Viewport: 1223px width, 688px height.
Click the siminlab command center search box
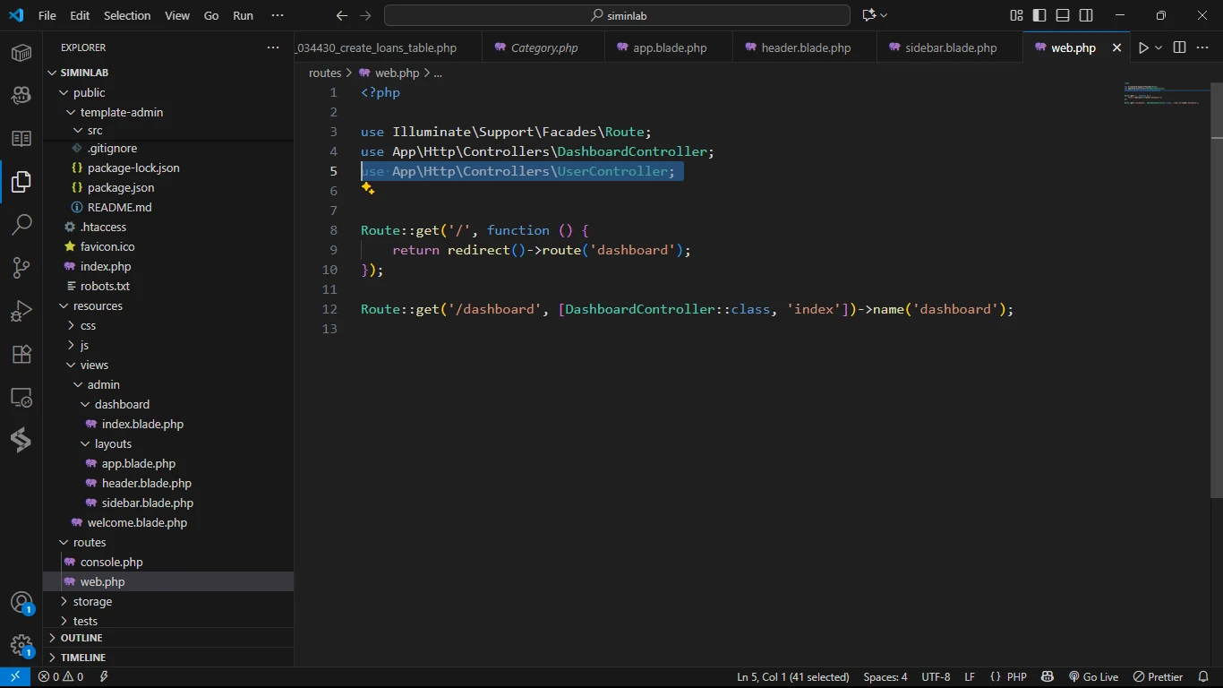[617, 15]
